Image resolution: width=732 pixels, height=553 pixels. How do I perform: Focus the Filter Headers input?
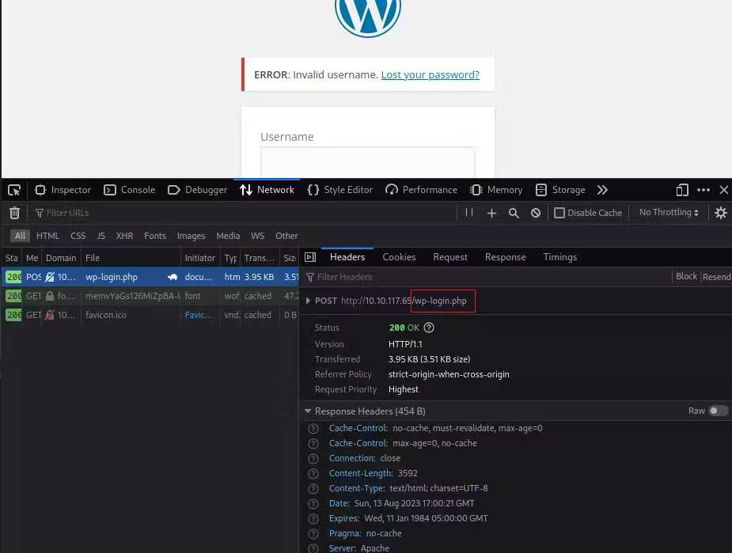click(486, 277)
